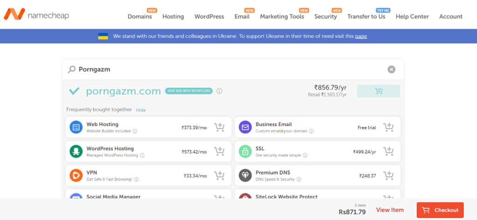Click the Rs871.79 cart total

coord(352,212)
